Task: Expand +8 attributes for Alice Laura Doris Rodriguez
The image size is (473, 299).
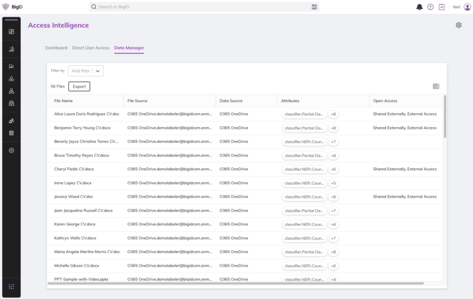Action: click(334, 114)
